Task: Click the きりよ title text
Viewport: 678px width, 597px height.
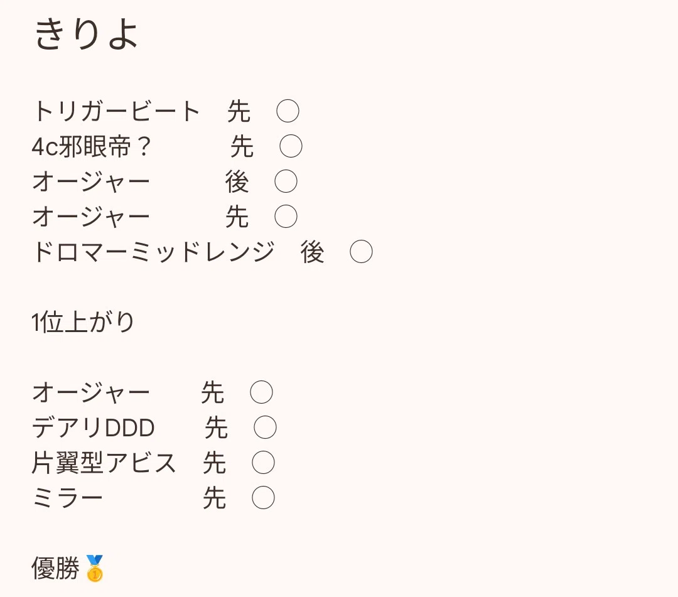Action: (86, 34)
